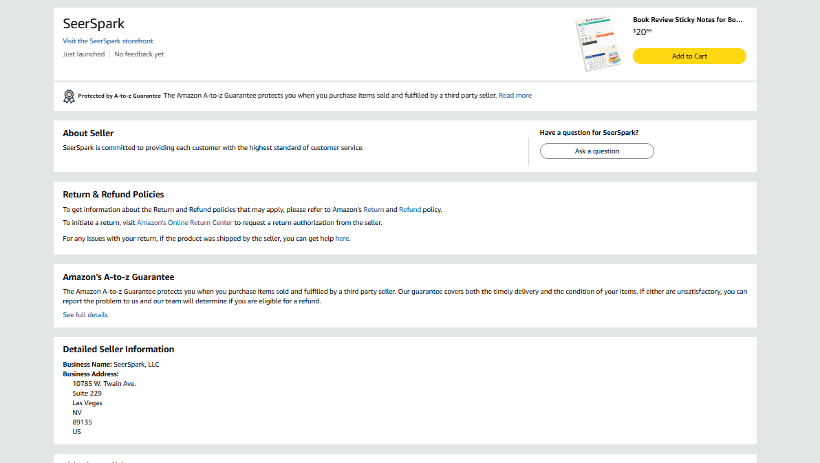
Task: Click the 'Just launched' seller status text
Action: [84, 54]
